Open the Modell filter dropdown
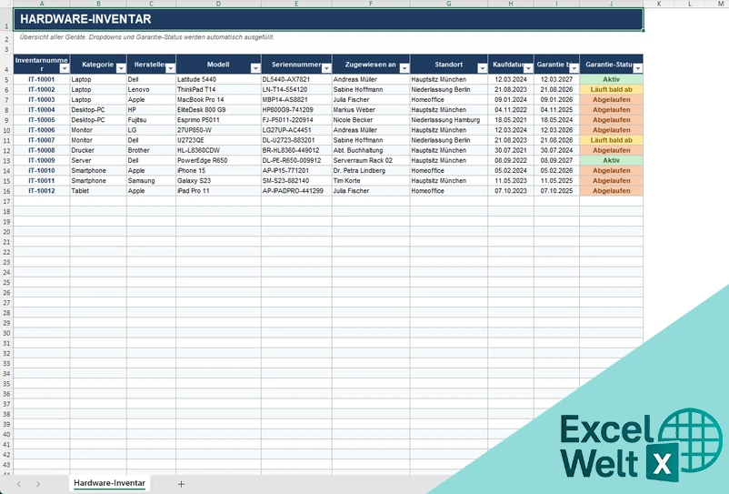Screen dimensions: 729x494 (x=255, y=68)
